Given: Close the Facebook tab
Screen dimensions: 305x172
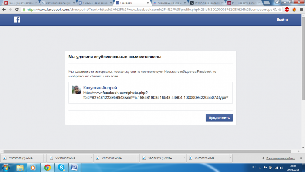Looking at the screenshot, I should (x=148, y=3).
